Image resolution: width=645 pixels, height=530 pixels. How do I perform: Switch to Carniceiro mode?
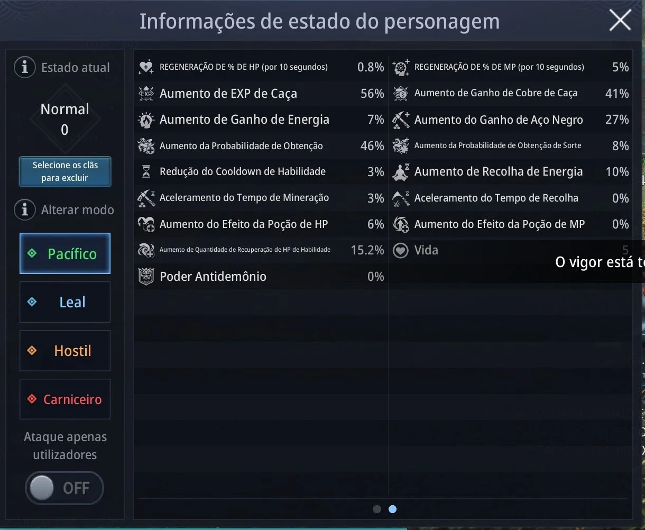pos(65,399)
